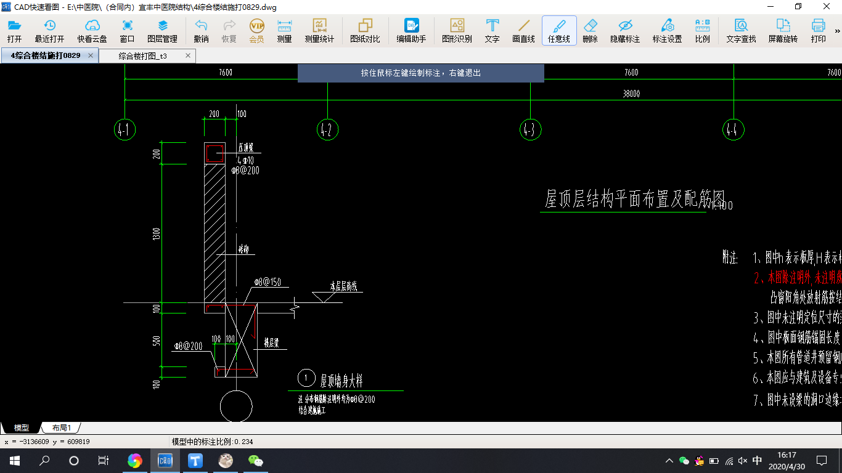Show hidden system tray icons

(669, 461)
